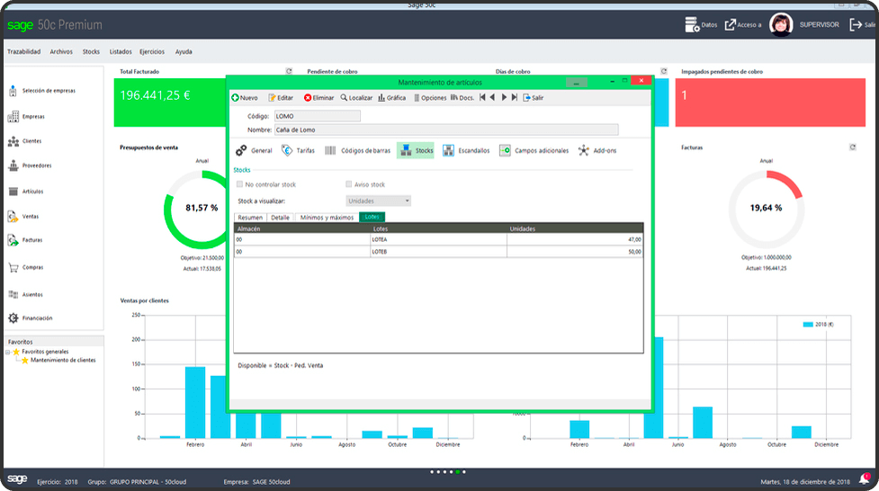Click the Impagados pendientes de cobro red tile
The height and width of the screenshot is (491, 879).
click(770, 102)
